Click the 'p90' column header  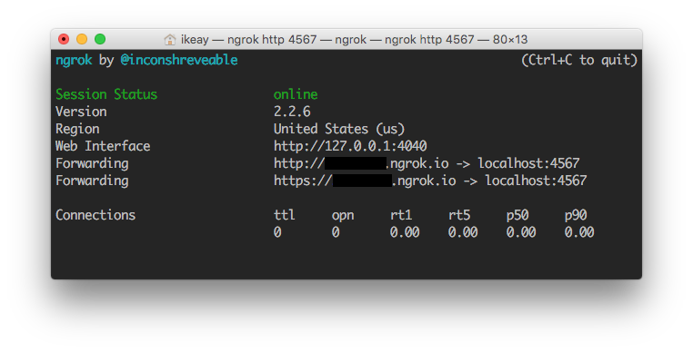[x=576, y=216]
